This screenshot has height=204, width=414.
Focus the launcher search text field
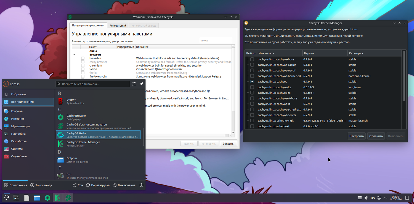coord(93,84)
